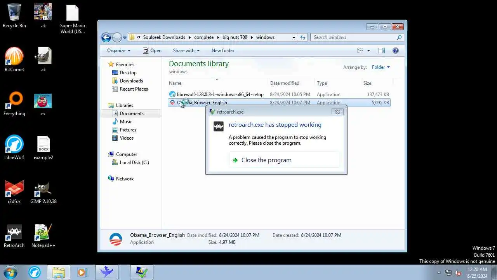Click the network tray icon
This screenshot has height=280, width=497.
448,273
